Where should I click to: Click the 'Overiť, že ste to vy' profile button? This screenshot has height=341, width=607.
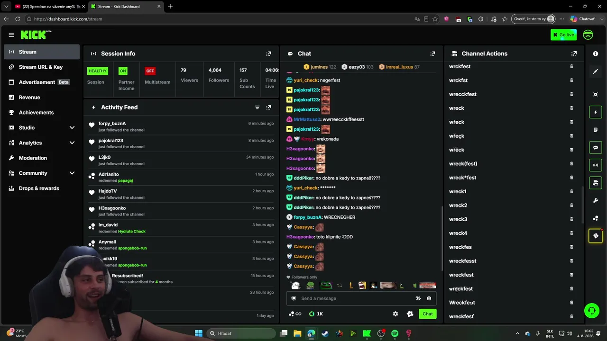[533, 19]
